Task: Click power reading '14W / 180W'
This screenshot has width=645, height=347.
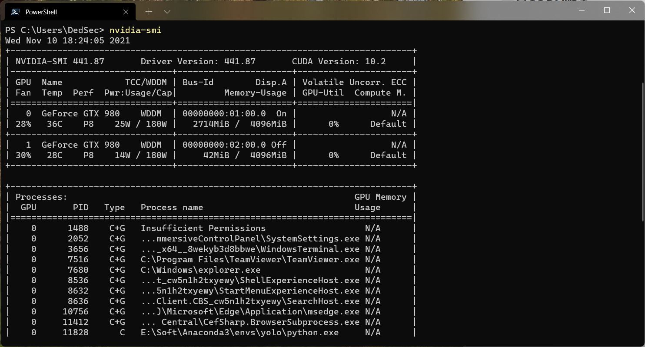Action: coord(141,155)
